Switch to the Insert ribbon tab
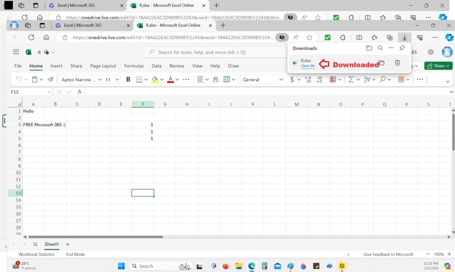455x272 pixels. coord(56,66)
